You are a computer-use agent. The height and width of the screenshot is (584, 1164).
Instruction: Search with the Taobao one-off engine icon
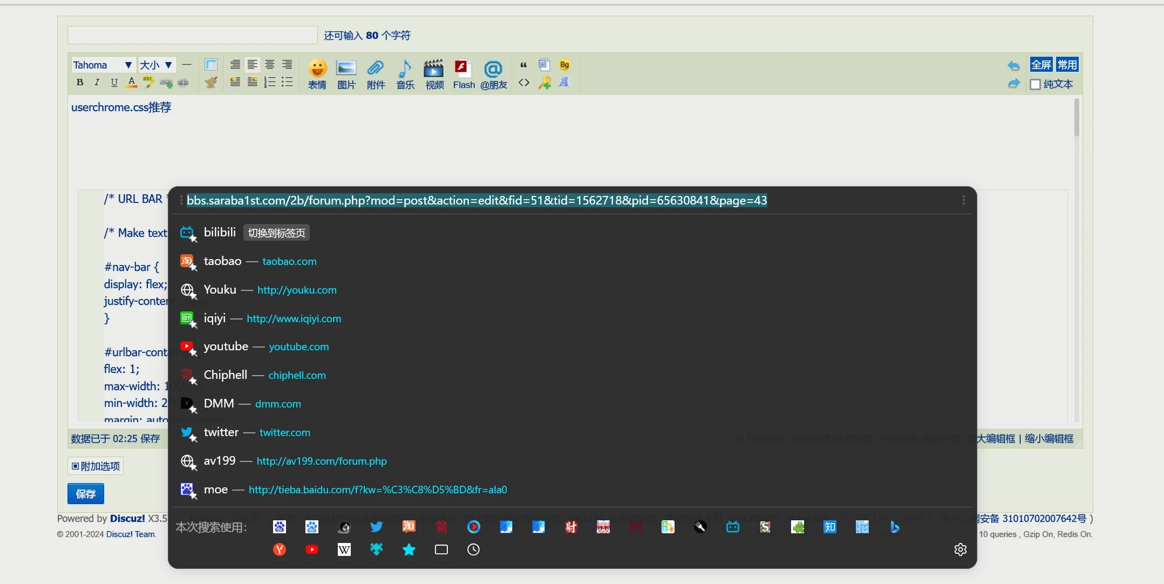pyautogui.click(x=409, y=527)
